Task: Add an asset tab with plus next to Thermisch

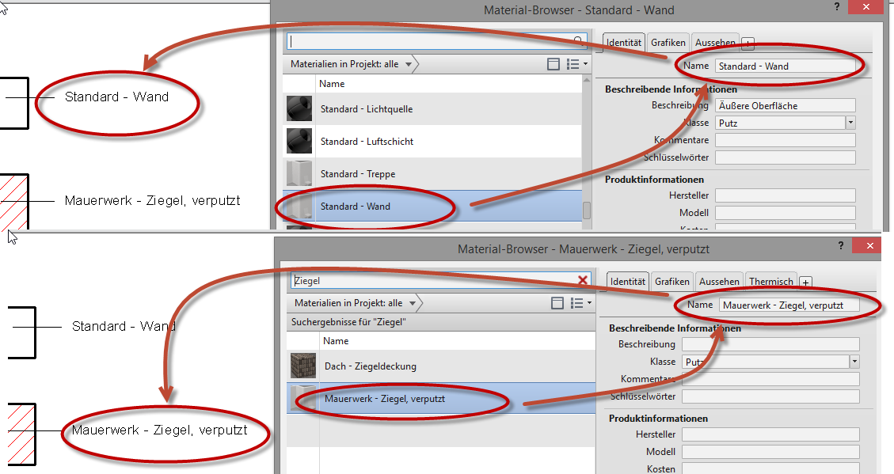Action: (x=805, y=282)
